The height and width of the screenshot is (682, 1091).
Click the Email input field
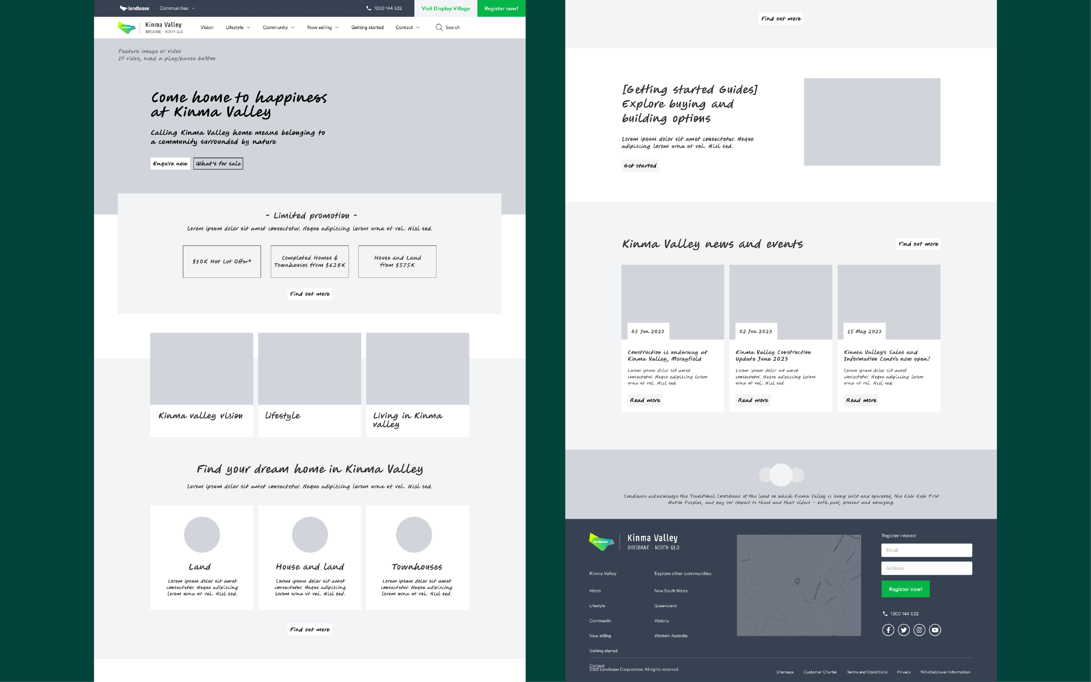[927, 550]
